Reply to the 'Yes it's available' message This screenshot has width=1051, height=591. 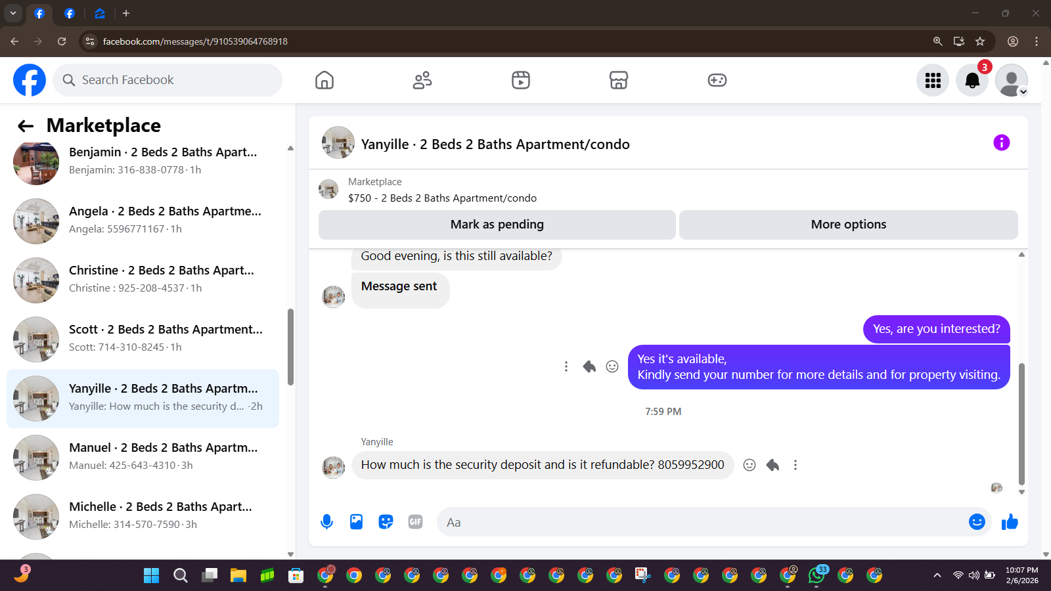coord(589,366)
